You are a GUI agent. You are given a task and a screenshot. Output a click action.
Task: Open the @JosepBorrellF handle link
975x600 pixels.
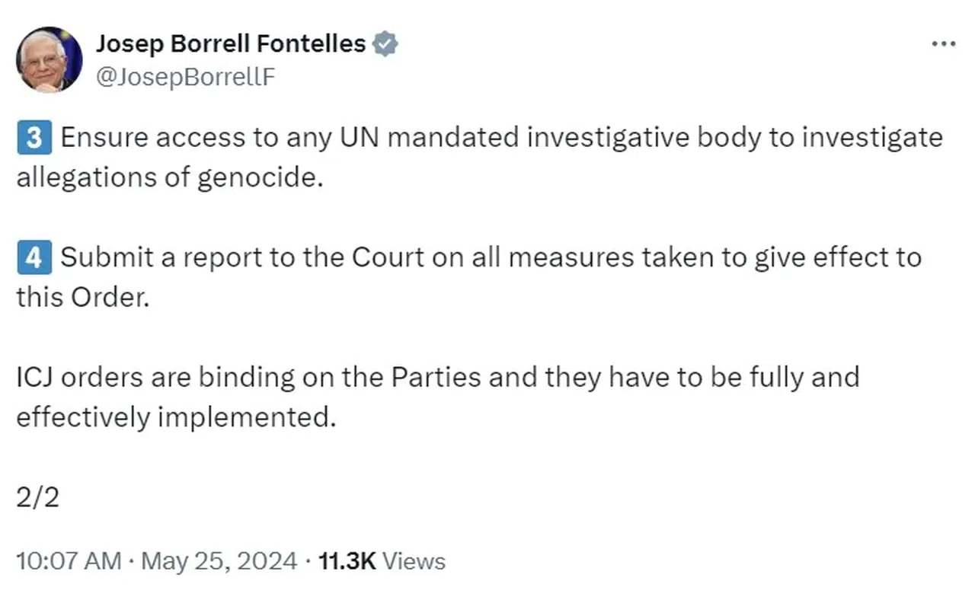click(185, 77)
